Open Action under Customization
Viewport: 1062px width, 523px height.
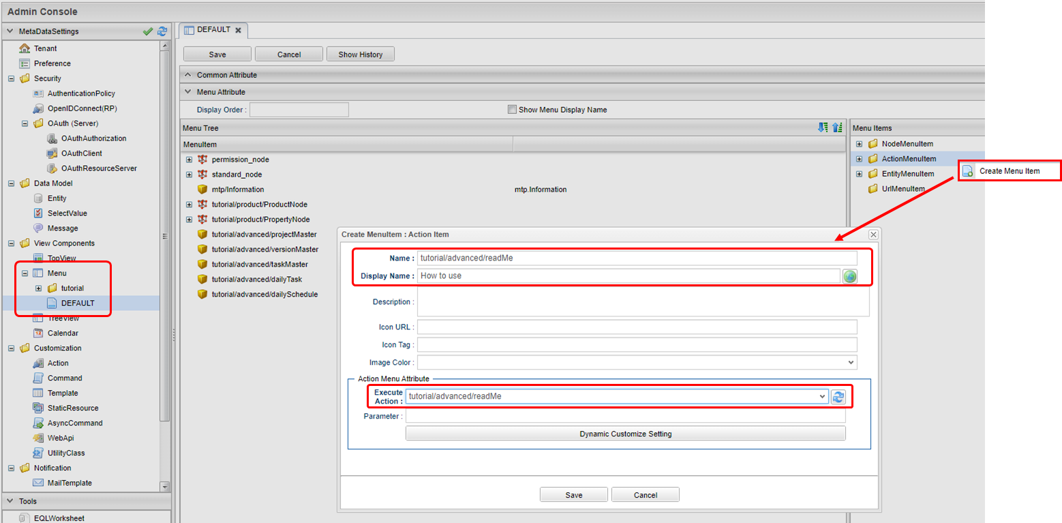click(57, 363)
